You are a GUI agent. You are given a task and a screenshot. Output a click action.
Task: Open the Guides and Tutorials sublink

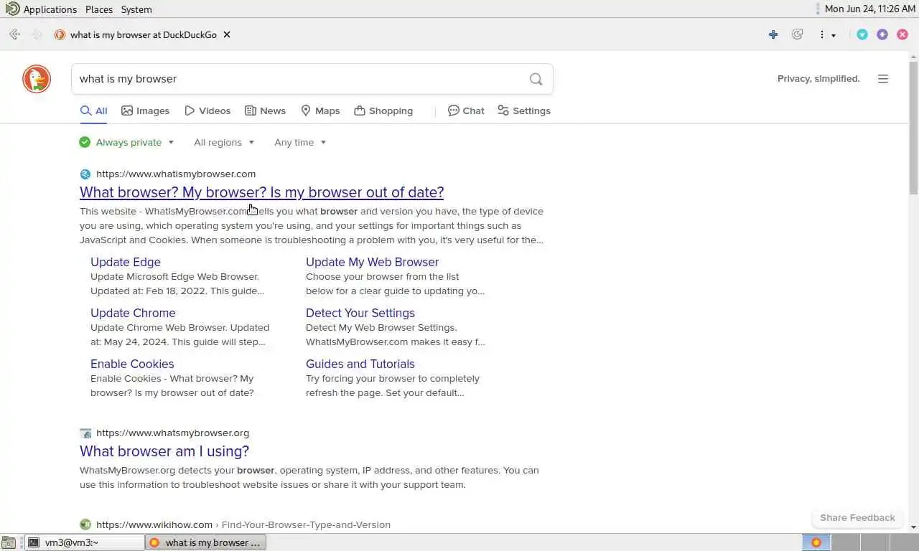pyautogui.click(x=360, y=364)
